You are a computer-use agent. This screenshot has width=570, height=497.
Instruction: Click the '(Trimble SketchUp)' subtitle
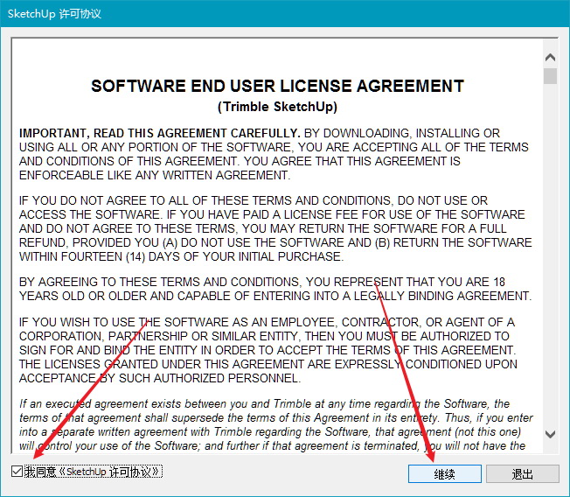tap(277, 107)
